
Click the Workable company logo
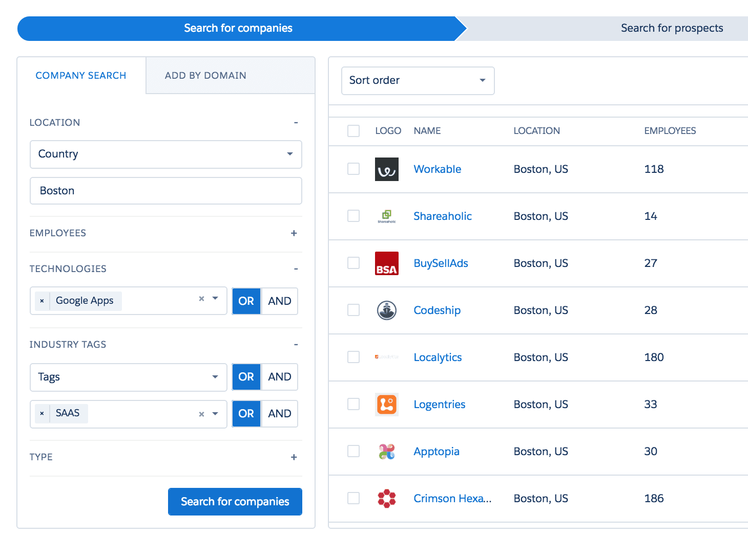click(x=387, y=169)
